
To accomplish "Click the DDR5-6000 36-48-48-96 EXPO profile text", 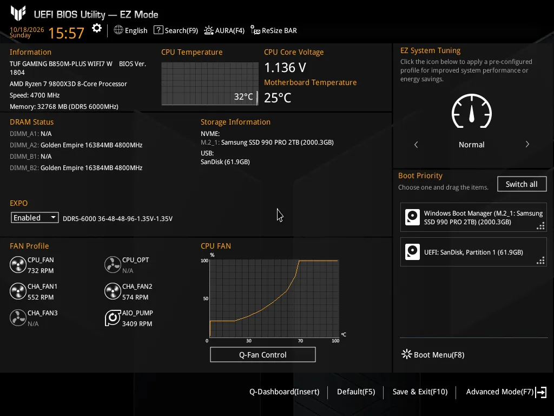I will point(117,219).
